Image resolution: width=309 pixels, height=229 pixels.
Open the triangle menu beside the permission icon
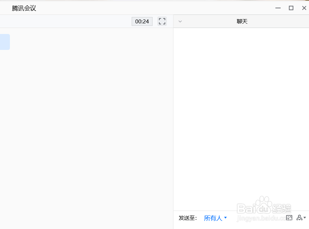304,217
